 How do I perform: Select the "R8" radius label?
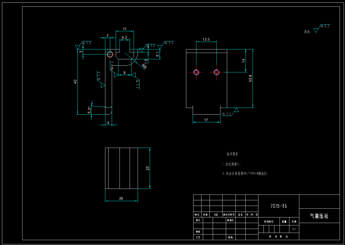click(144, 66)
